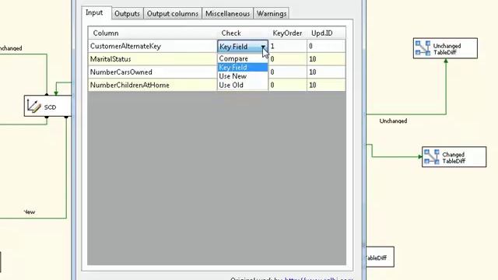Select the SCD component label
This screenshot has height=280, width=498.
pos(50,107)
